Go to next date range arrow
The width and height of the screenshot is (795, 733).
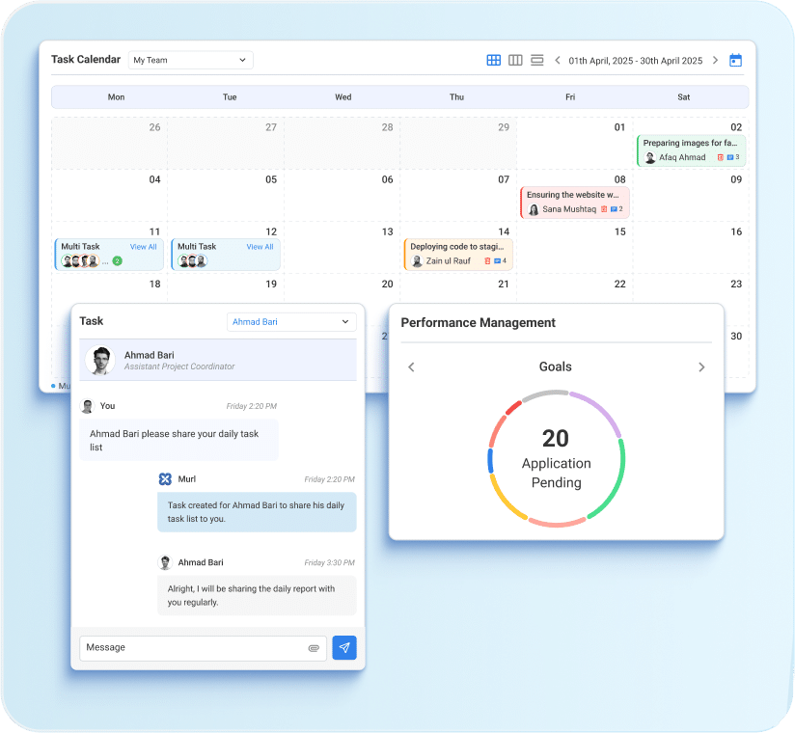point(715,60)
